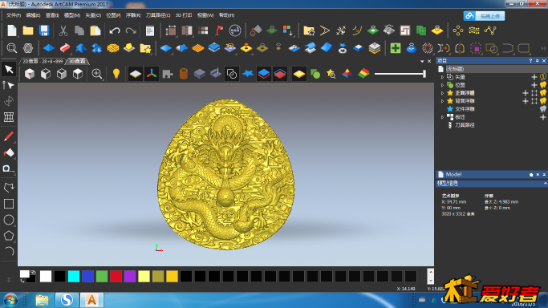The width and height of the screenshot is (548, 308).
Task: Select the cyan color swatch
Action: pos(74,276)
